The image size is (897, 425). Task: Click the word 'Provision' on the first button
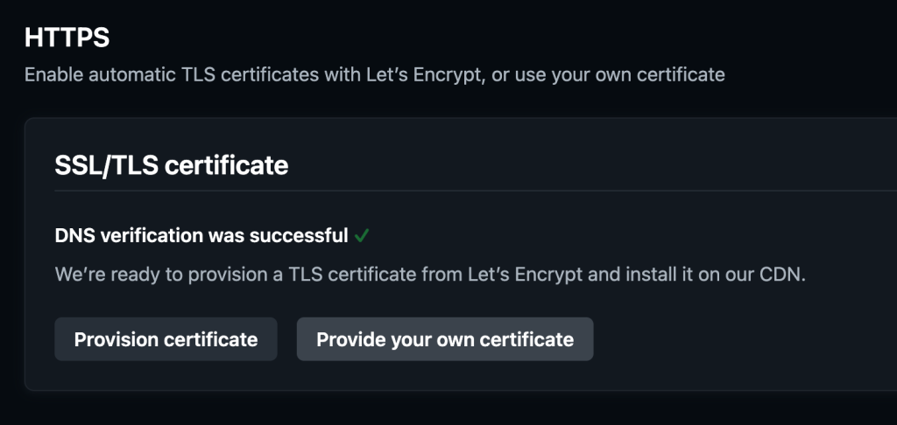point(113,339)
